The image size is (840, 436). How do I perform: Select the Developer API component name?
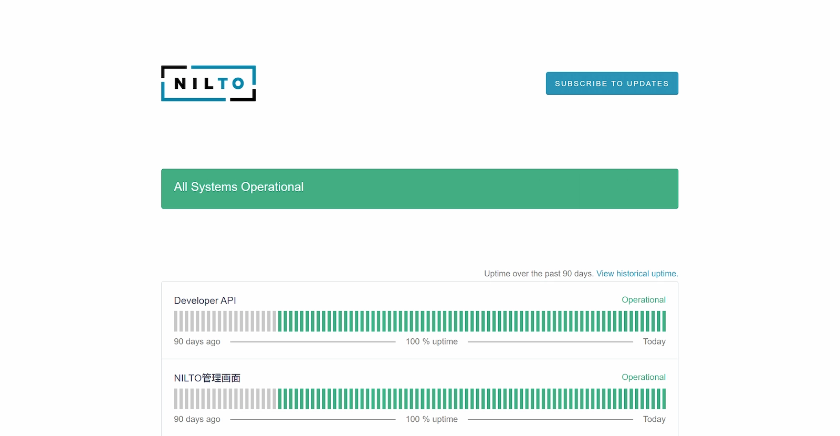point(205,300)
